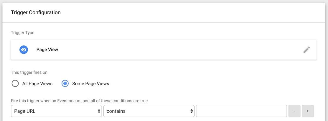This screenshot has height=121, width=328.
Task: Click the "Trigger Configuration" heading
Action: [x=36, y=12]
